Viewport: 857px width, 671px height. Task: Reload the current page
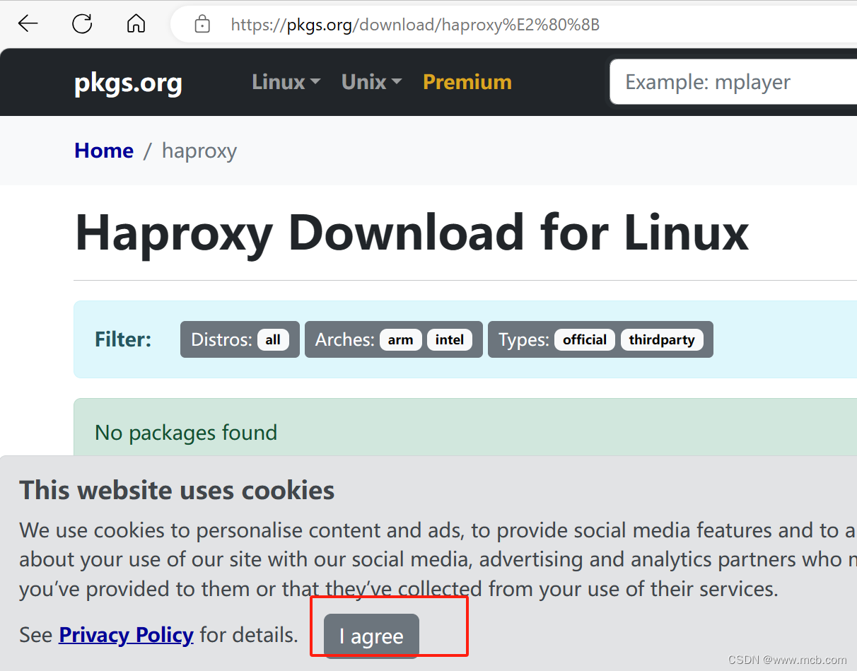tap(82, 23)
